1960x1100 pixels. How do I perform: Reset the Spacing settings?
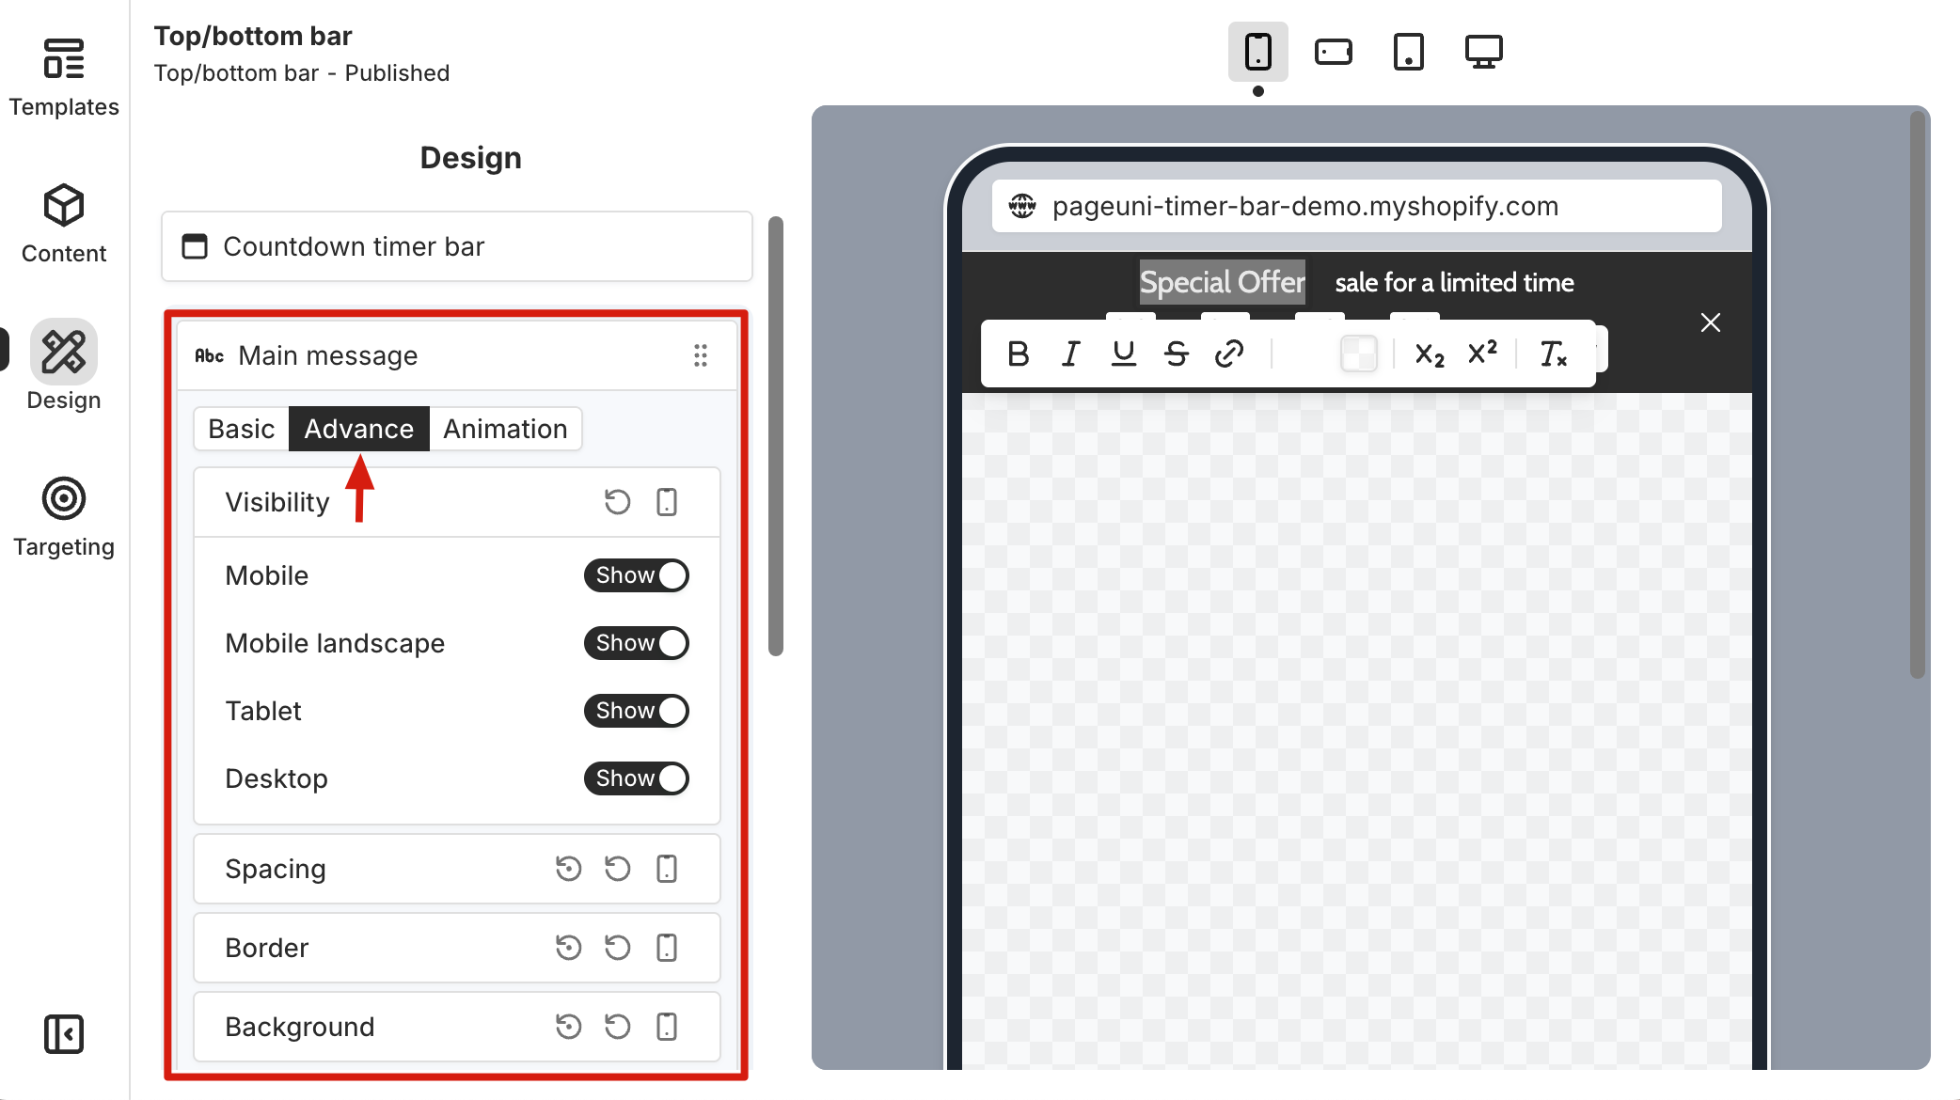[x=618, y=869]
